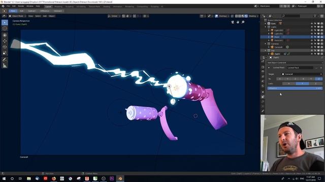
Task: Toggle visibility eye for Light.001
Action: (311, 34)
